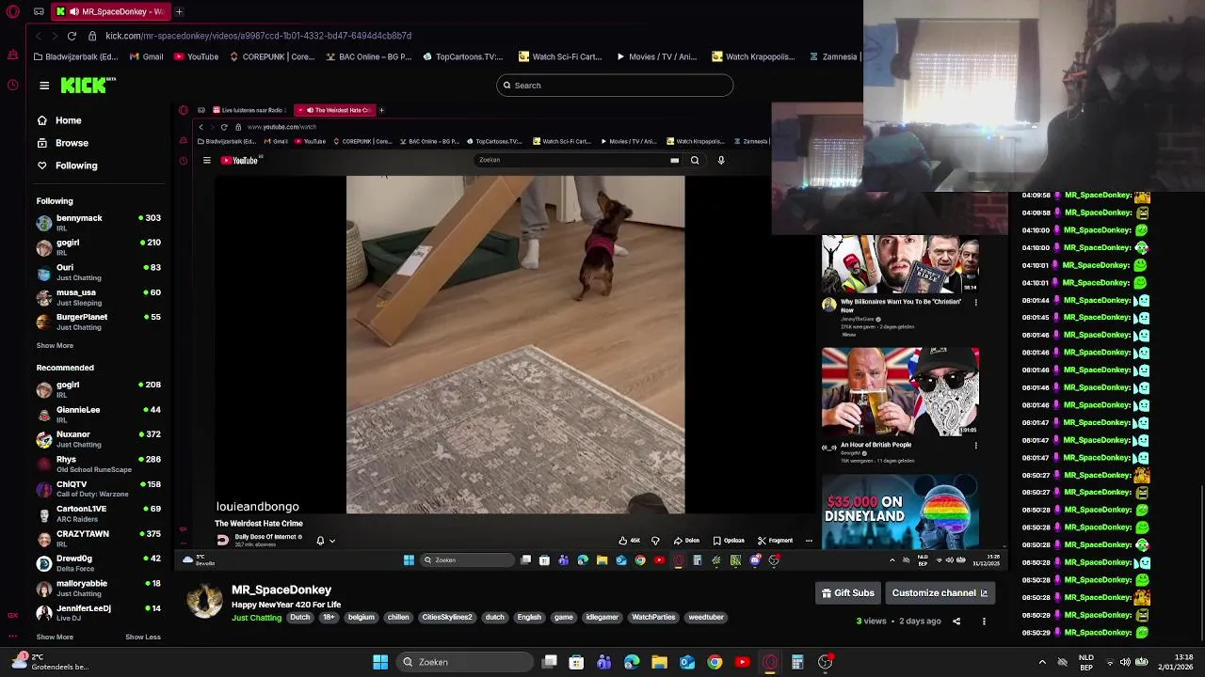This screenshot has height=677, width=1205.
Task: Open the YouTube bookmark
Action: click(x=196, y=56)
